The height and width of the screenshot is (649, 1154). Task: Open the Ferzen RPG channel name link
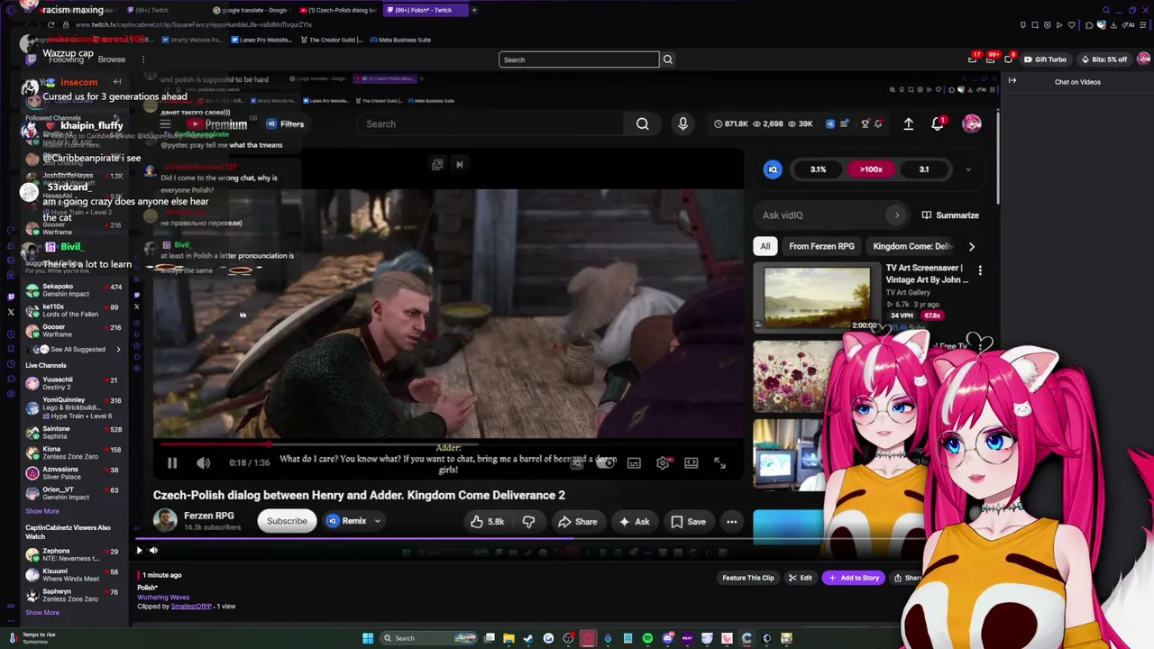209,516
